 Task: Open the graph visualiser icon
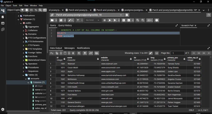coord(91,53)
